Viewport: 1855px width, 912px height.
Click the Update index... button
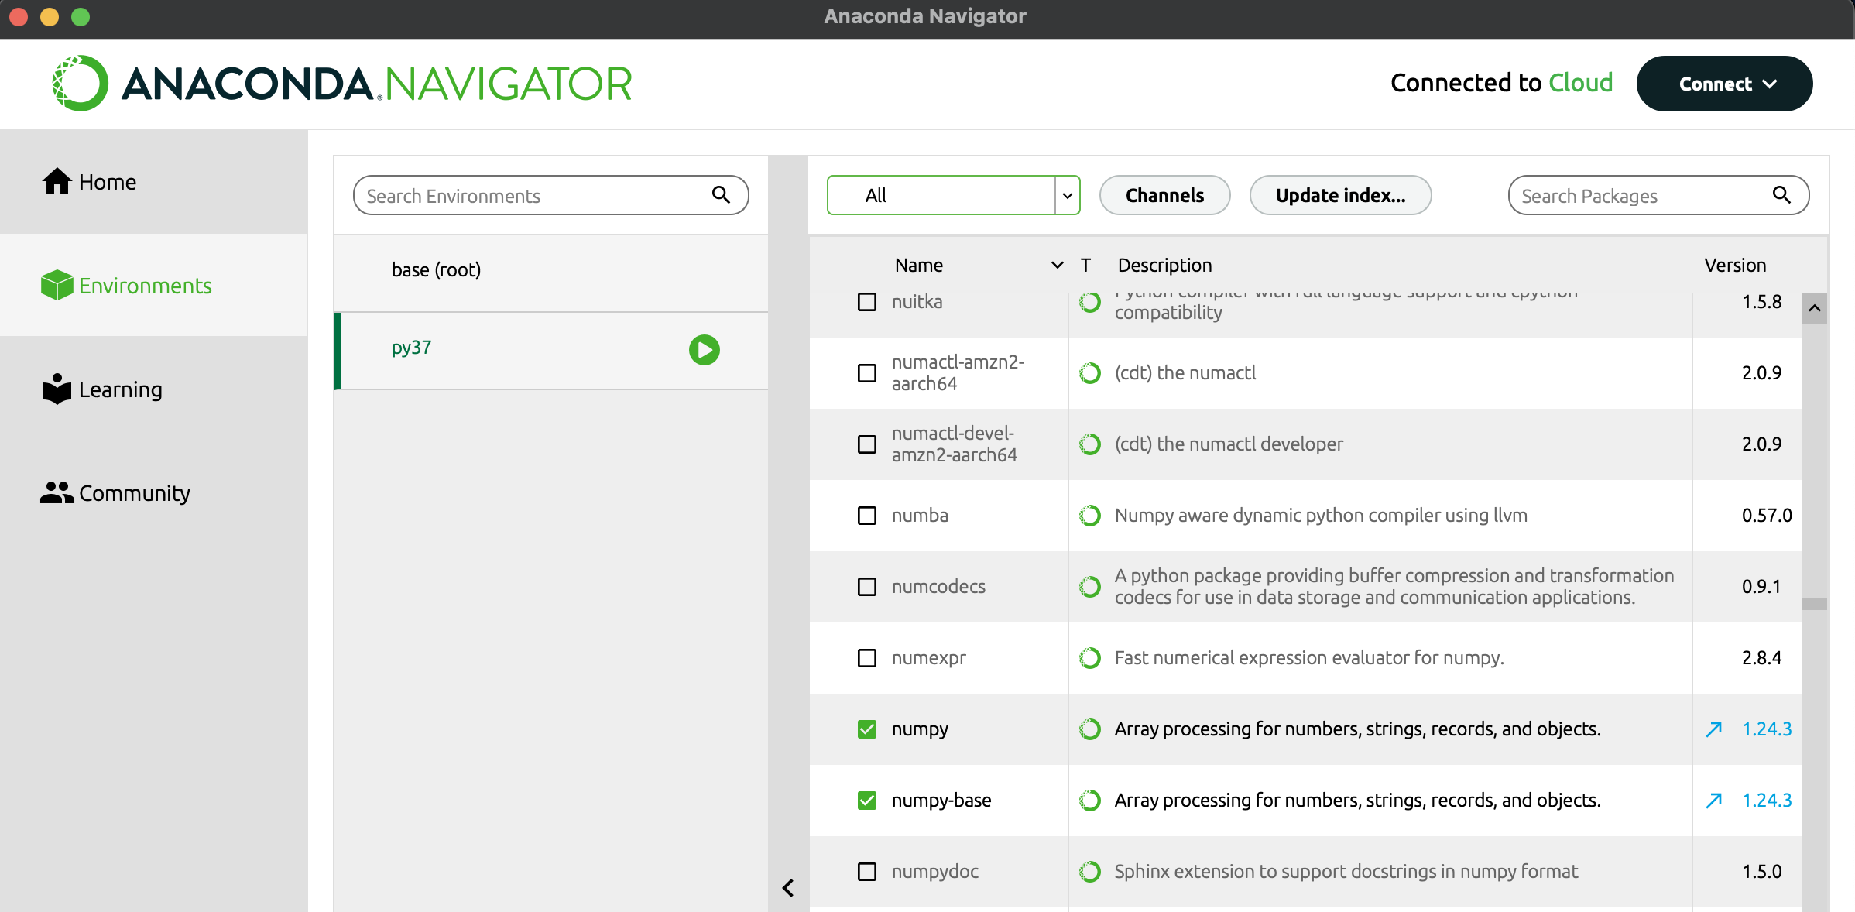(x=1340, y=195)
